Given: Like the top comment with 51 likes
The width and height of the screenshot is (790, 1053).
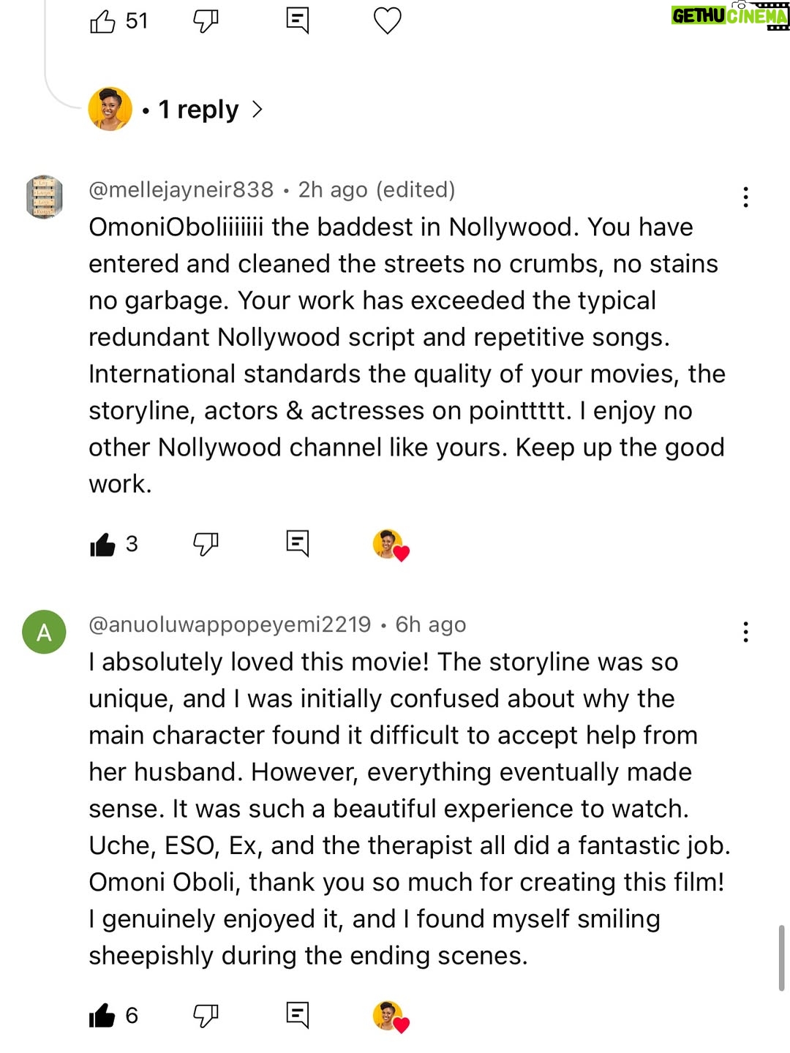Looking at the screenshot, I should [x=102, y=21].
